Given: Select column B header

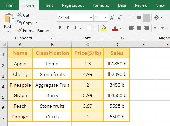Looking at the screenshot, I should point(52,45).
